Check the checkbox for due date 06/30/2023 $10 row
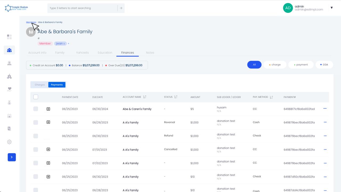The width and height of the screenshot is (341, 192). [x=36, y=177]
